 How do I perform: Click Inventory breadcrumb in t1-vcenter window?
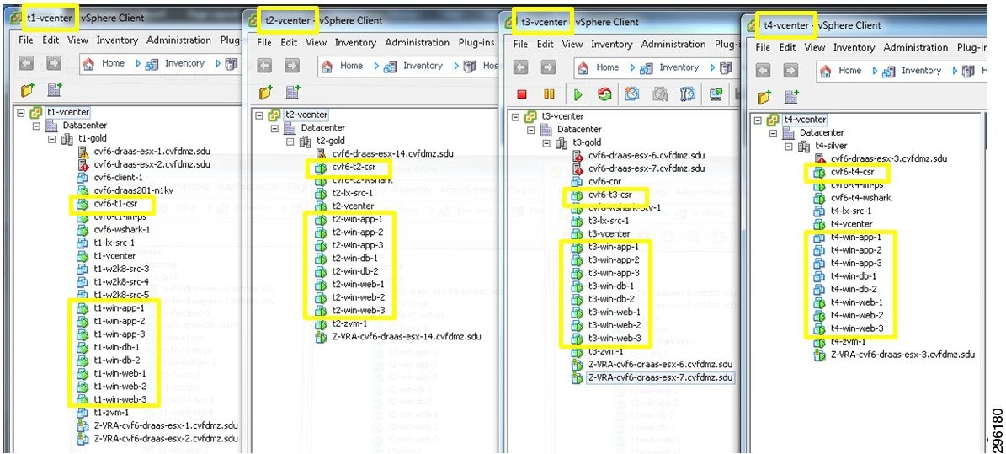pos(184,63)
